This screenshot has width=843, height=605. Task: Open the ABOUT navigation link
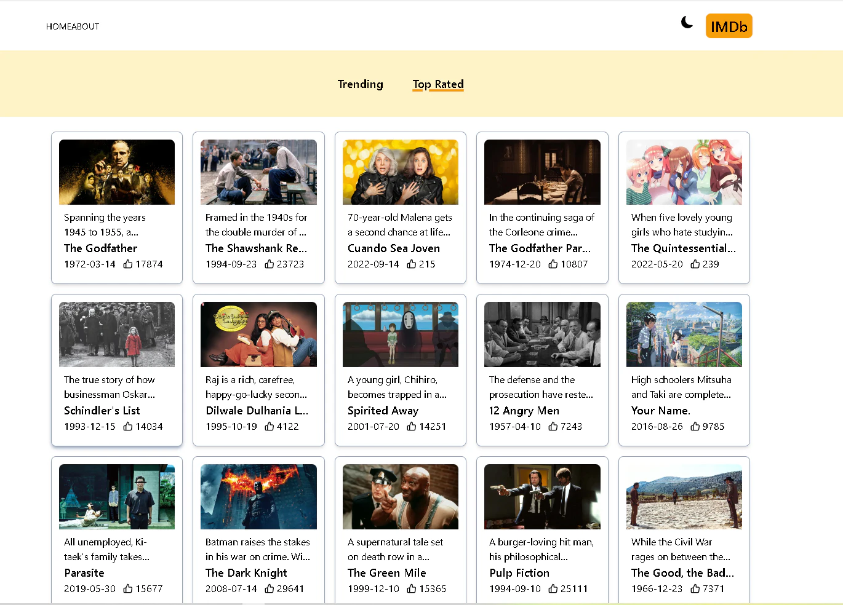pyautogui.click(x=84, y=26)
